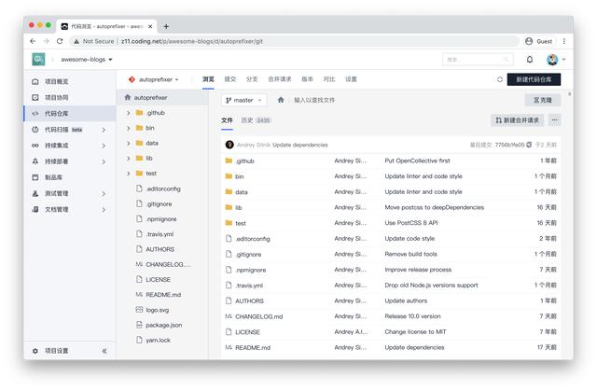Click the home icon in file path bar
This screenshot has width=597, height=391.
[281, 100]
